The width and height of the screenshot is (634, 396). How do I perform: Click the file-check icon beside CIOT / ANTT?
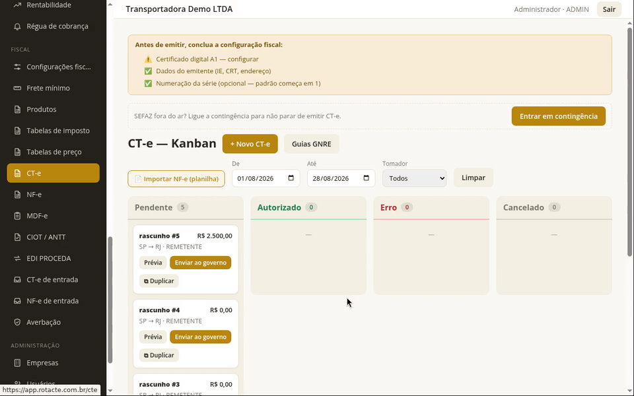tap(17, 237)
